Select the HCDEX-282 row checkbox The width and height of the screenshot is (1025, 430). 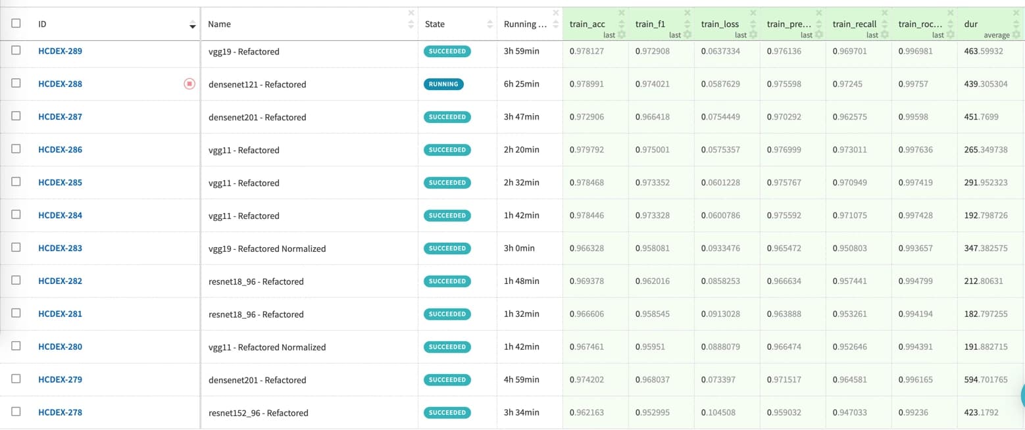pyautogui.click(x=16, y=280)
